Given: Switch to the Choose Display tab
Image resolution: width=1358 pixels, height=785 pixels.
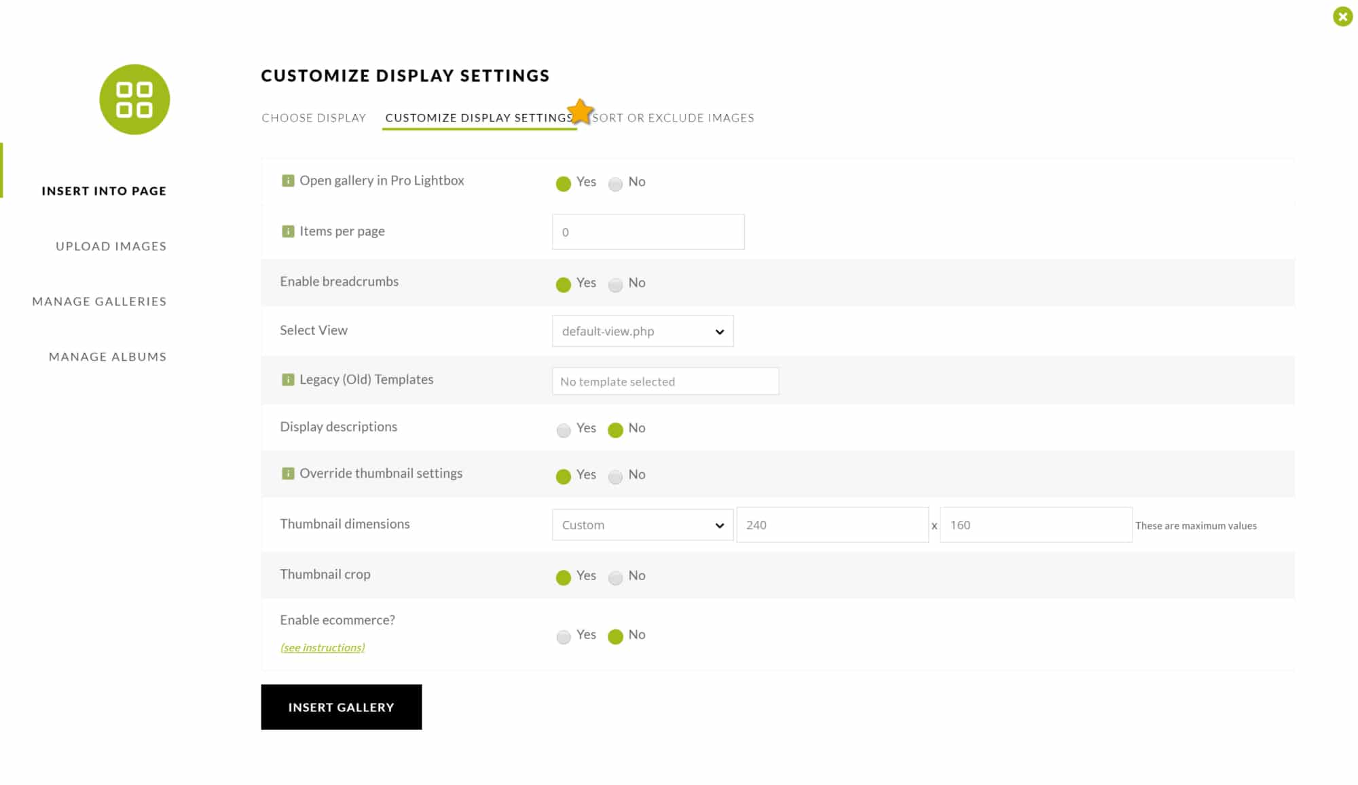Looking at the screenshot, I should 314,117.
